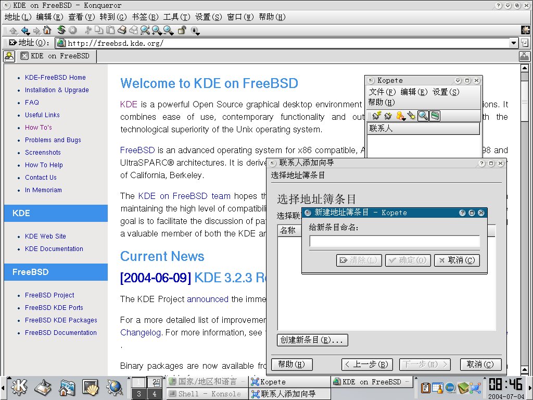The height and width of the screenshot is (400, 533).
Task: Click the Back arrow in Konqueror
Action: tap(25, 30)
